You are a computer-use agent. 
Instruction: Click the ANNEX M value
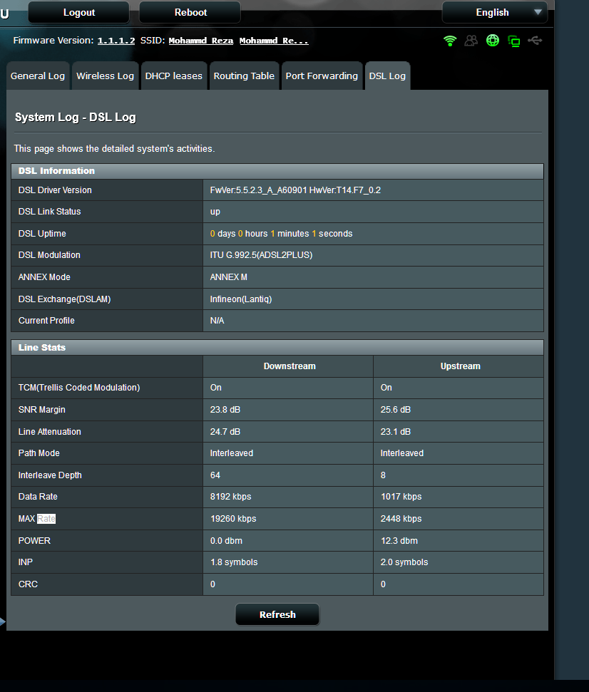coord(229,277)
